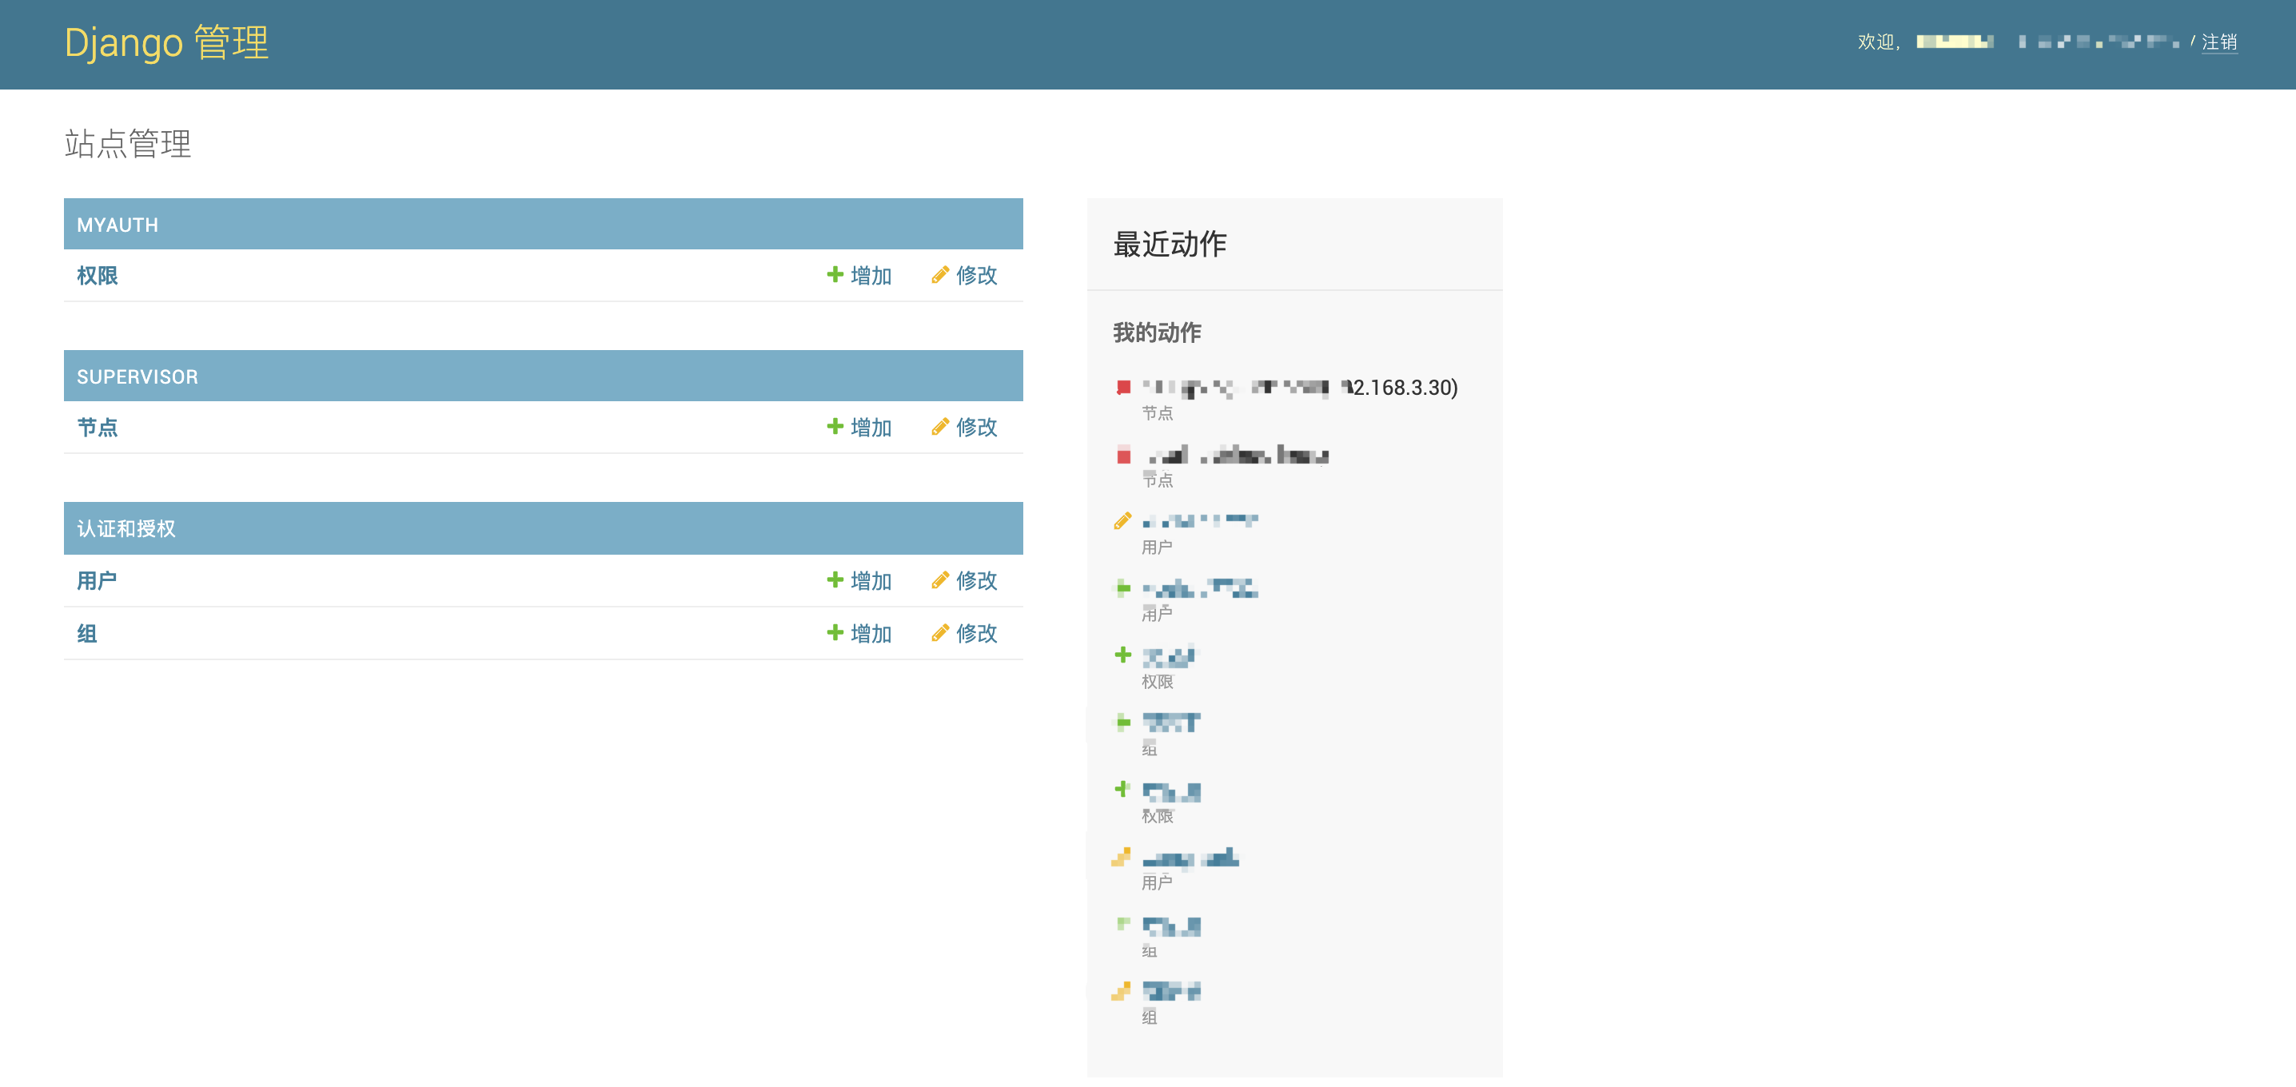
Task: Click the green plus icon for 节点
Action: click(835, 427)
